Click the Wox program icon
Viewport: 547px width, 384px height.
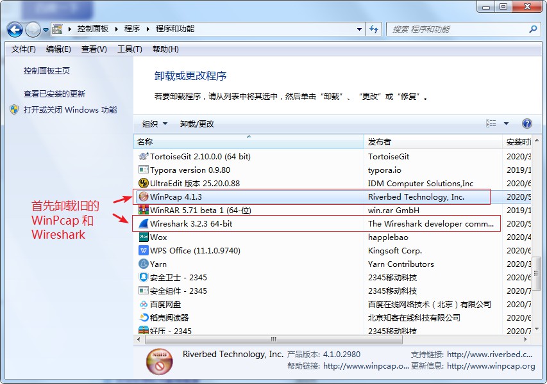144,237
